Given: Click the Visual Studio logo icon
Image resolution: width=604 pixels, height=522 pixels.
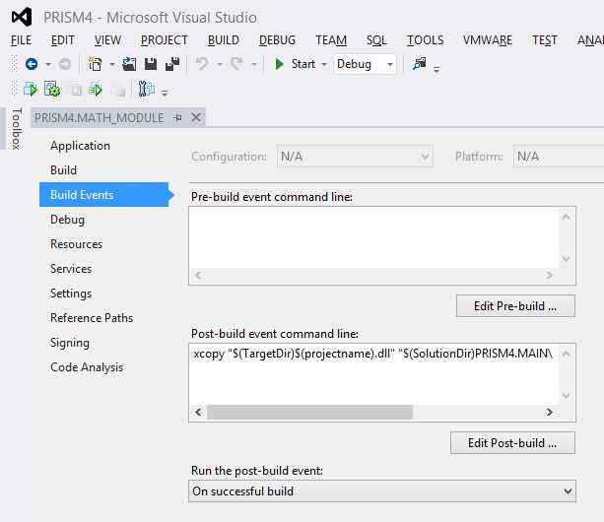Looking at the screenshot, I should tap(22, 18).
